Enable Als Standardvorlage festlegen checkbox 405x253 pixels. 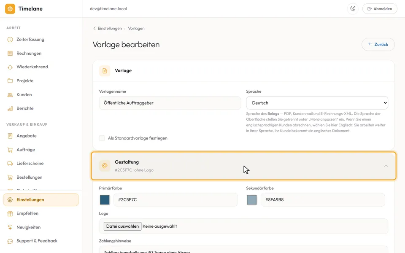(102, 138)
